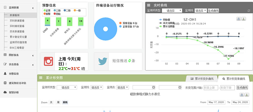Click the edit icon beside 状态查看
The height and width of the screenshot is (112, 253).
tap(5, 64)
